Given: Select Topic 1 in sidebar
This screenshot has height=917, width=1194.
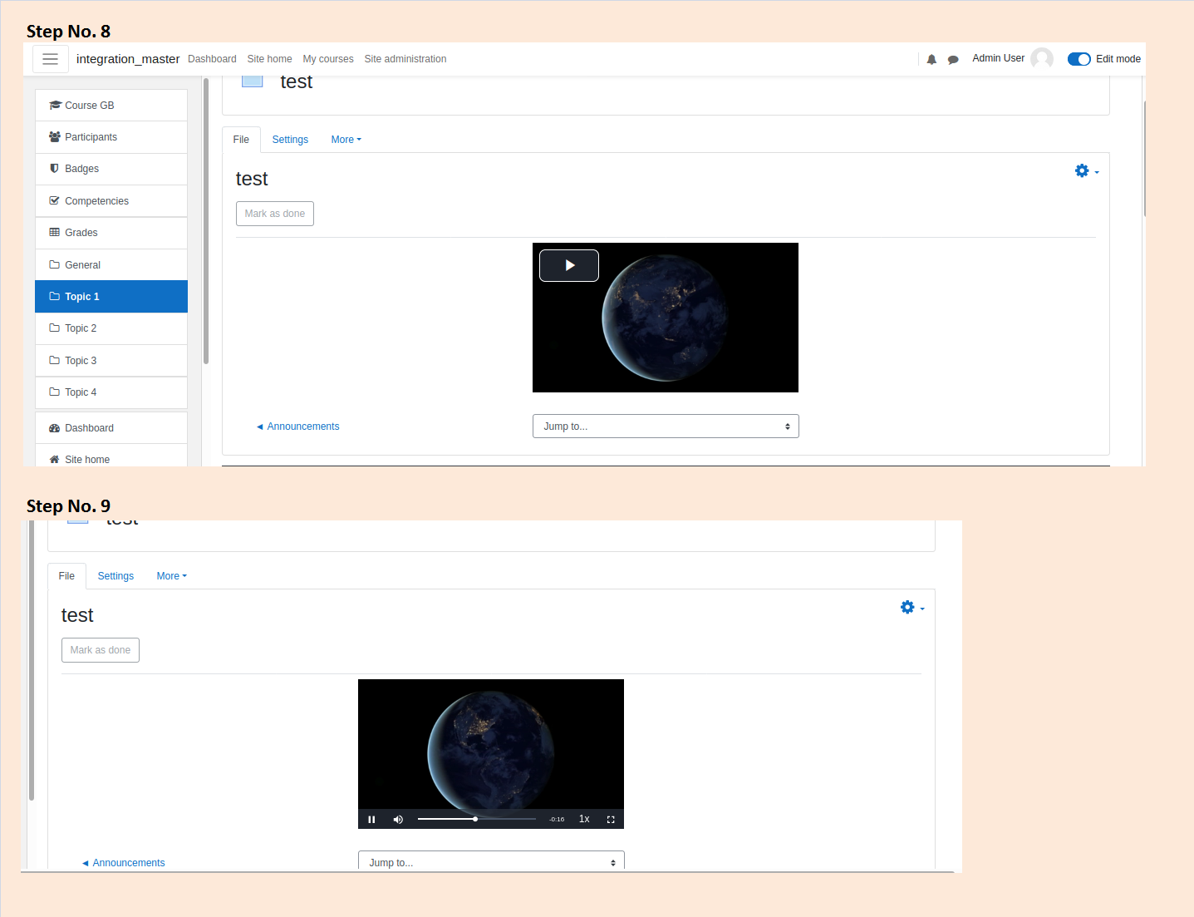Looking at the screenshot, I should [111, 297].
